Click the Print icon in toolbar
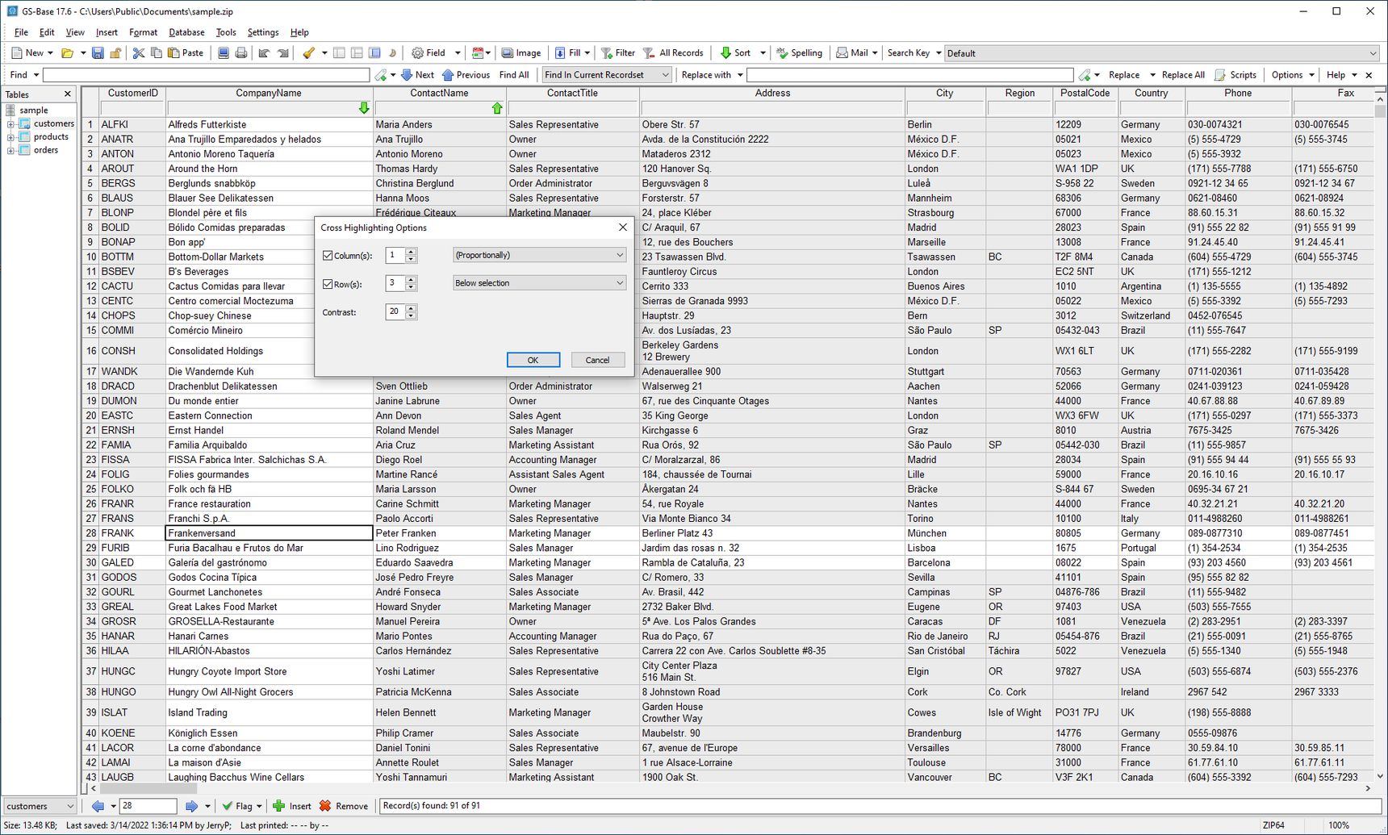 click(240, 53)
